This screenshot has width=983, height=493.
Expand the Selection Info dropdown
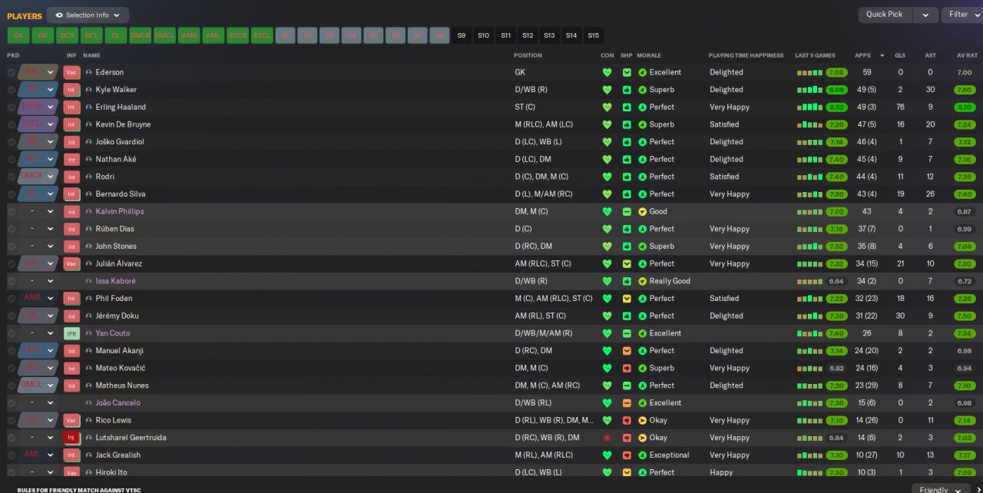pos(117,15)
